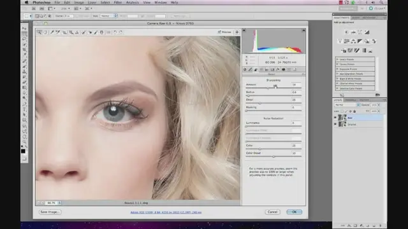Open the Tone Curve panel tab icon
Viewport: 408px width, 229px height.
(x=251, y=69)
